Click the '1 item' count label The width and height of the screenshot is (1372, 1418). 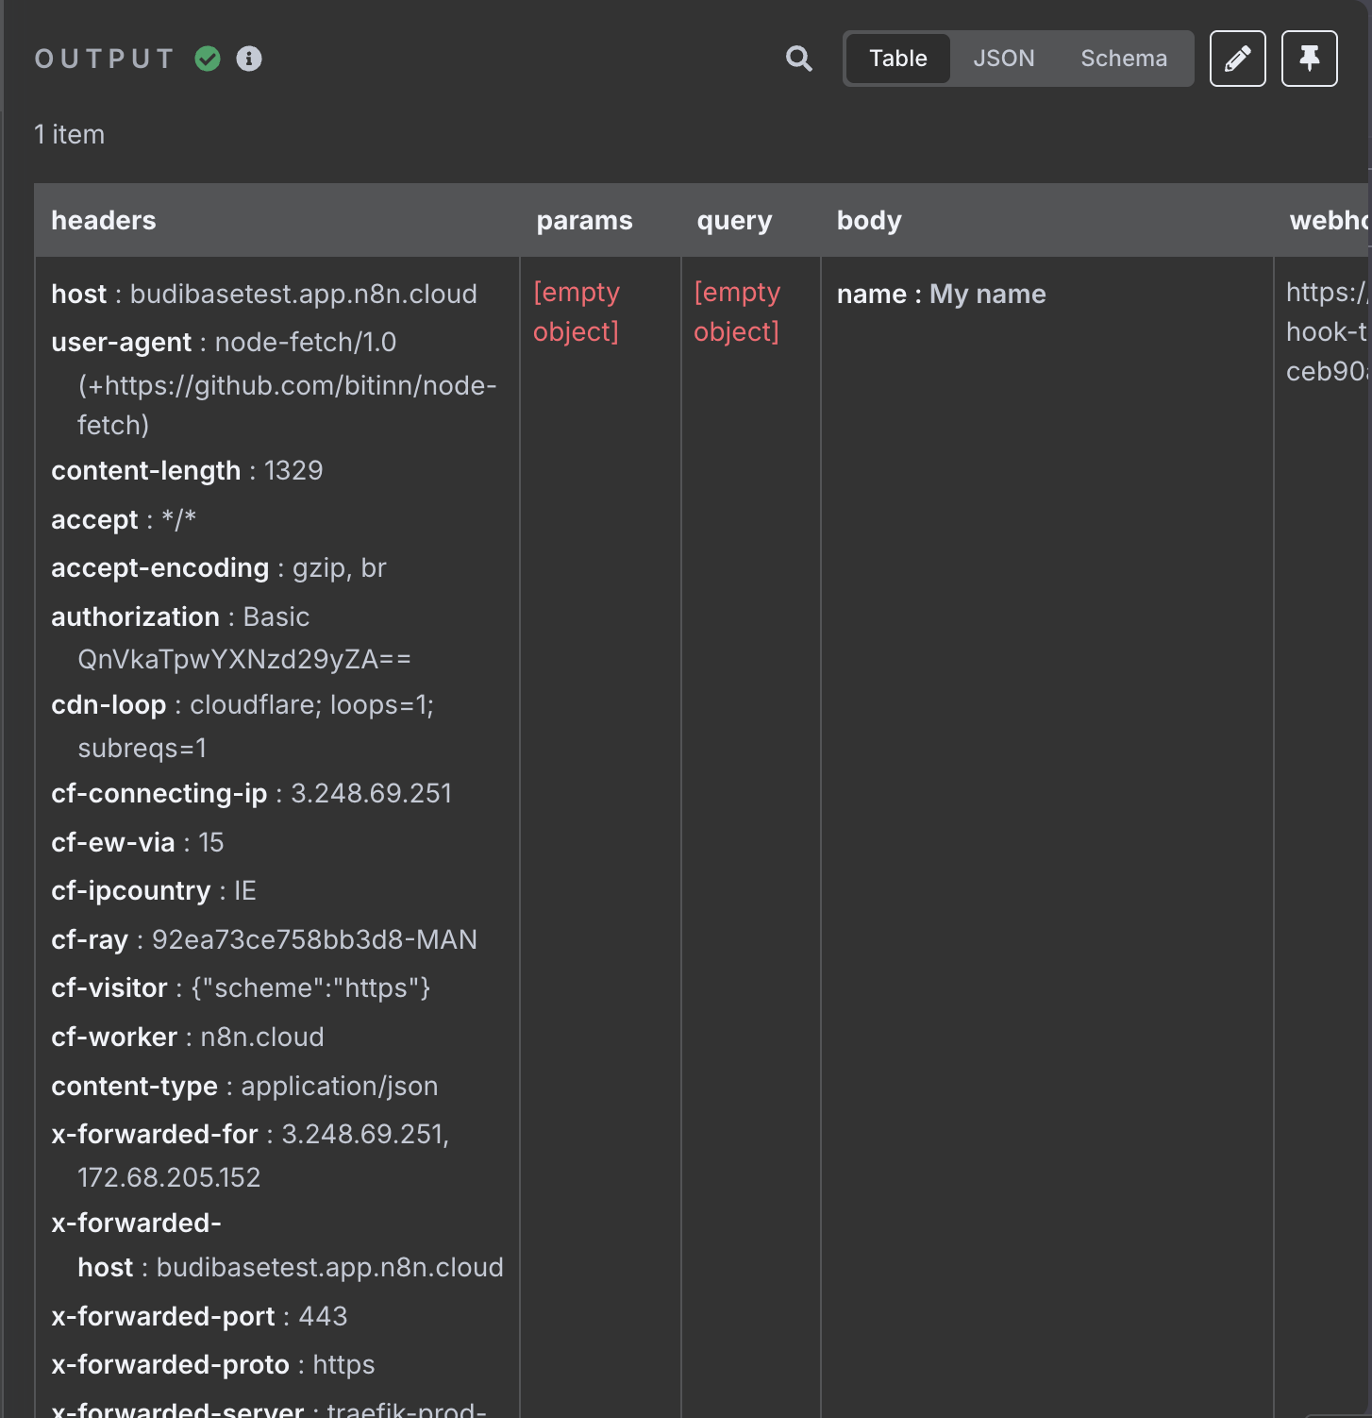click(x=70, y=134)
